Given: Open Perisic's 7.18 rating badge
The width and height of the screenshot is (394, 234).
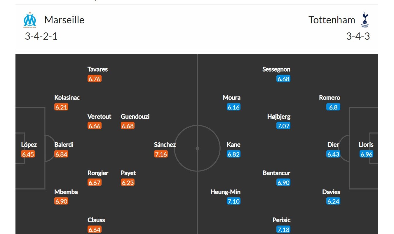Looking at the screenshot, I should [283, 230].
